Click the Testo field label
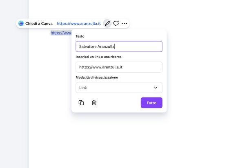The width and height of the screenshot is (249, 168). tap(80, 37)
